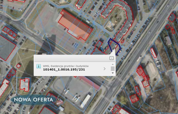The width and height of the screenshot is (178, 114).
Task: Click the white trailer in the lower lot
Action: click(x=85, y=101)
